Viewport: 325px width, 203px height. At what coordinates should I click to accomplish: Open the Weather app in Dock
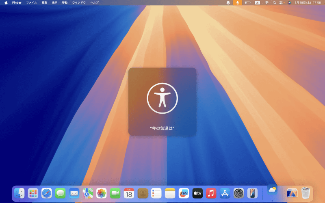pyautogui.click(x=272, y=190)
